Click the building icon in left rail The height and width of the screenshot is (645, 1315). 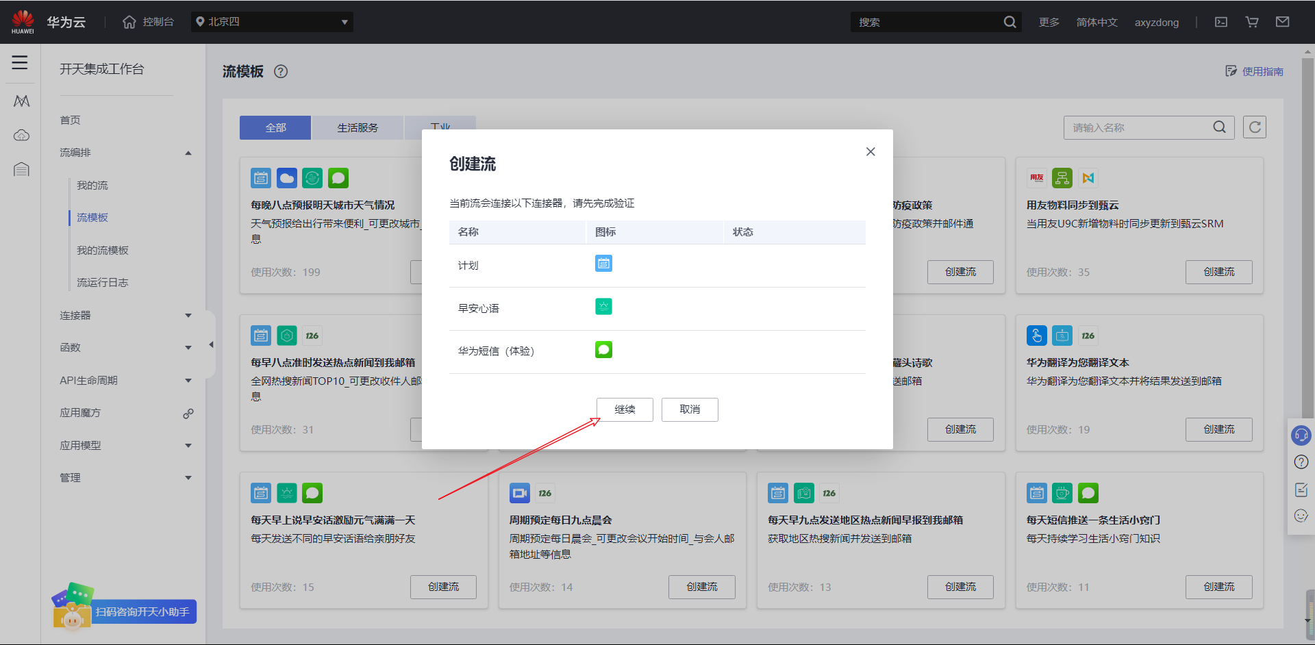[x=21, y=169]
